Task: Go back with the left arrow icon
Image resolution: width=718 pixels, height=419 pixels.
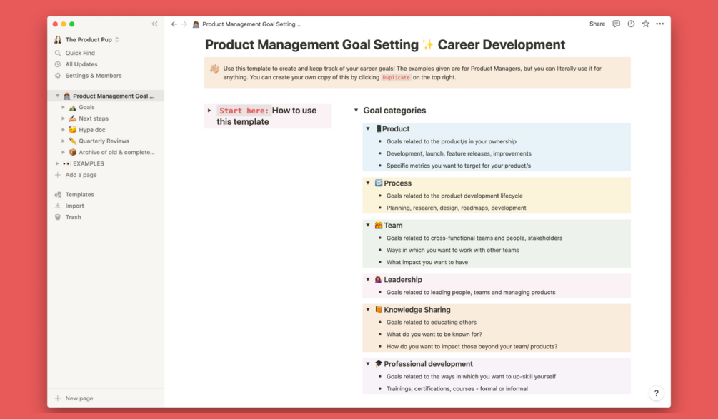Action: pyautogui.click(x=174, y=24)
